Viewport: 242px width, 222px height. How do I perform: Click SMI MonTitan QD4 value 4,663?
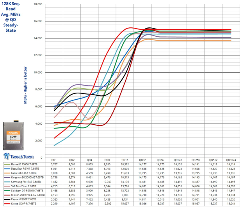pos(89,186)
